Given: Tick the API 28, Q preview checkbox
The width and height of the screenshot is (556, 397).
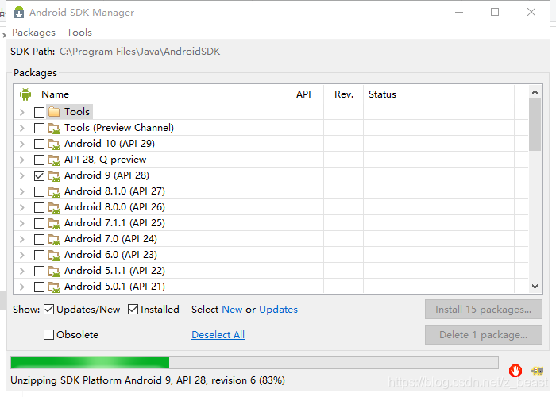Looking at the screenshot, I should [x=39, y=160].
